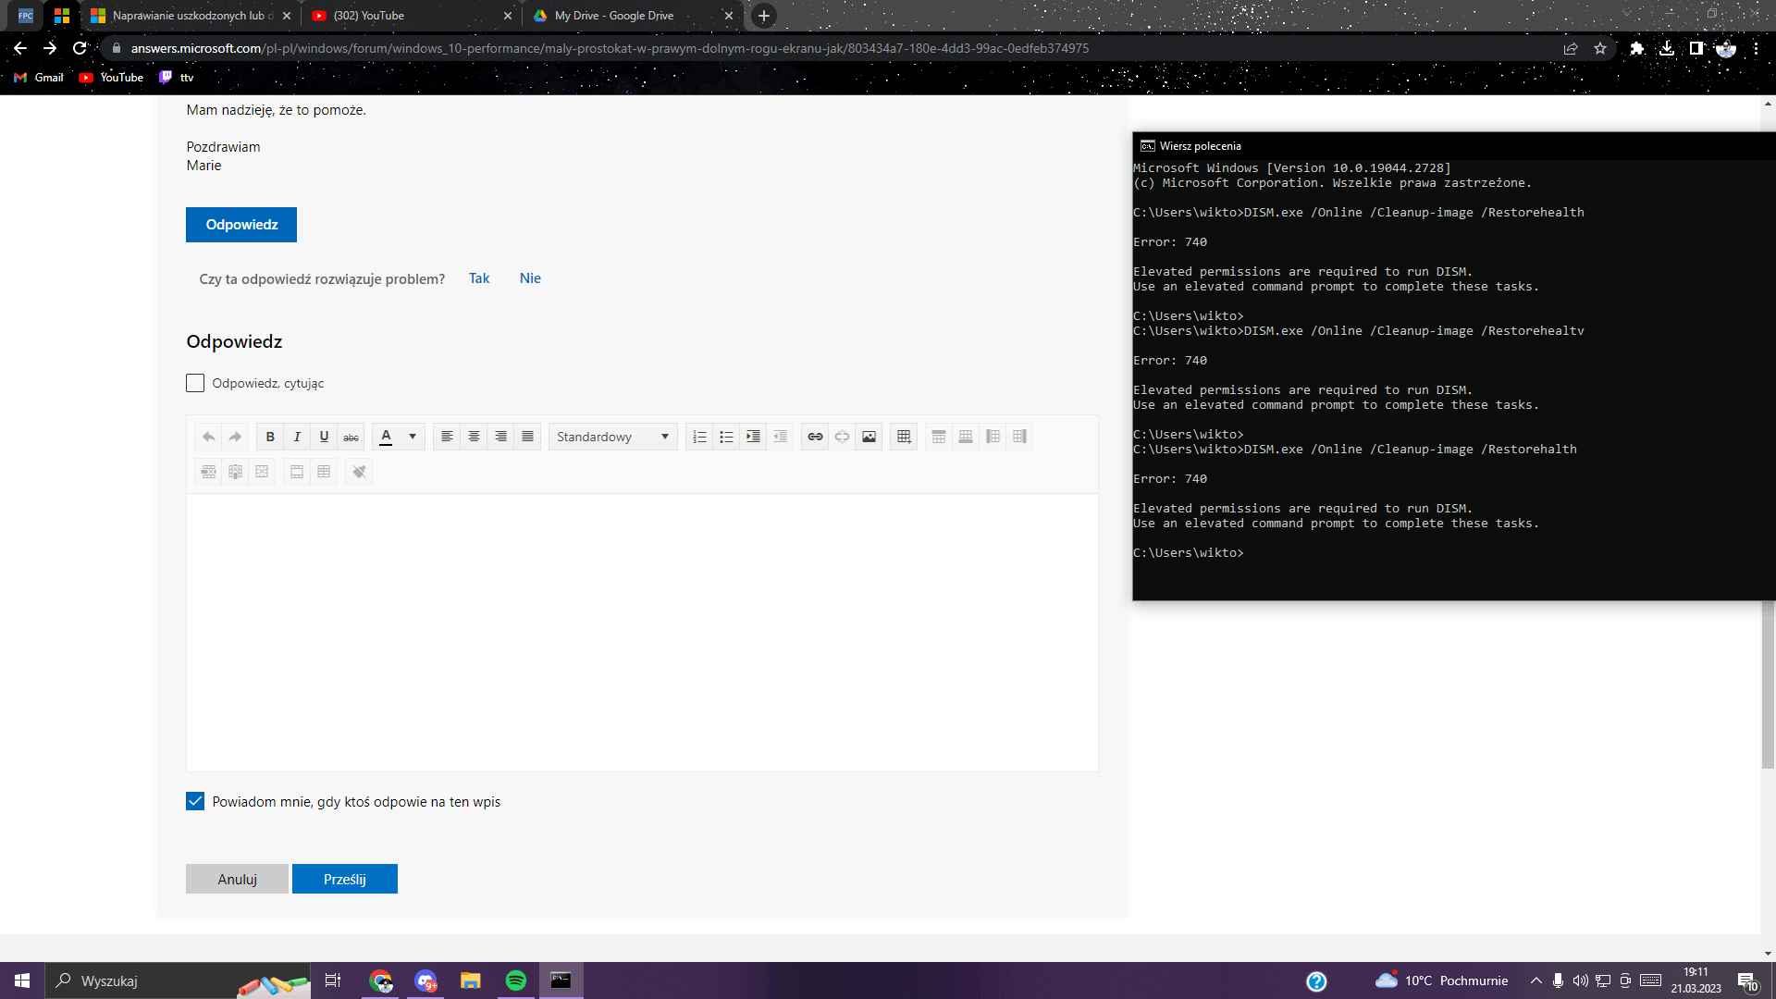Center-align the reply text
The image size is (1776, 999).
coord(474,437)
